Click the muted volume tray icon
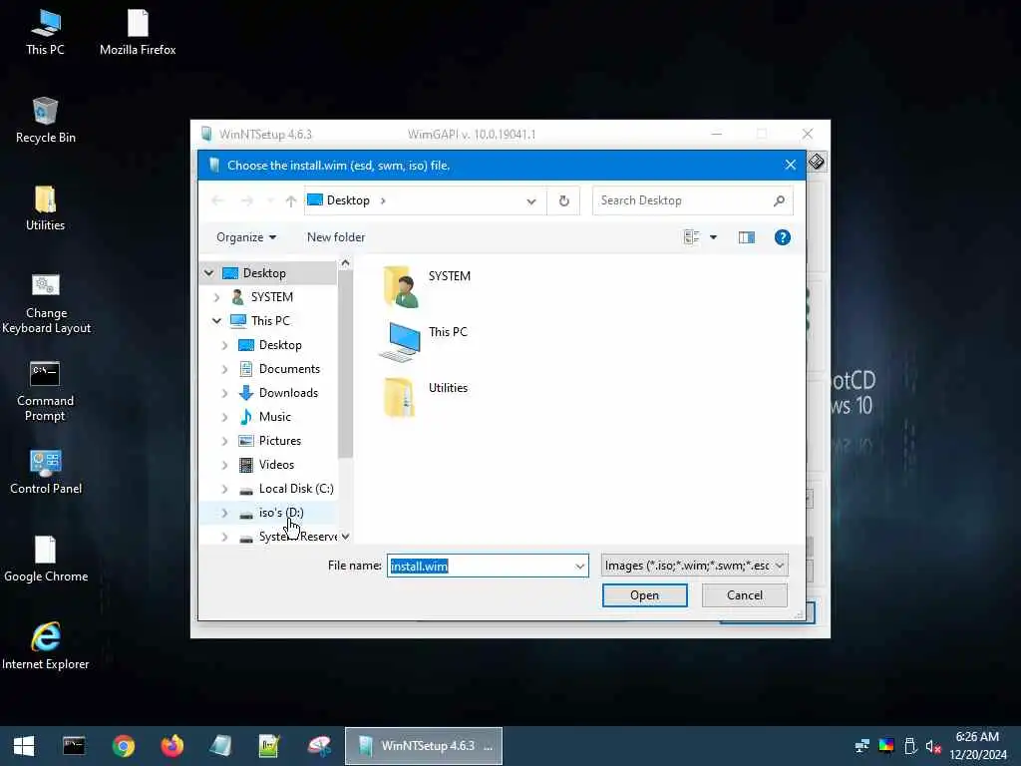The width and height of the screenshot is (1021, 766). [x=933, y=746]
